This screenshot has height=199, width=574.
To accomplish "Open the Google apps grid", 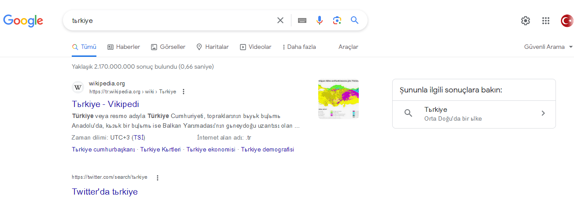I will (x=546, y=21).
